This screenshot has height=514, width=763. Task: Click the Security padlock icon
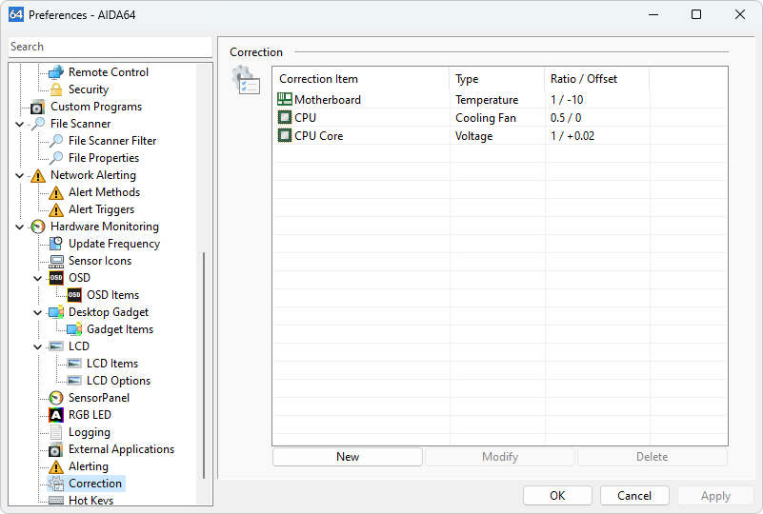pyautogui.click(x=56, y=89)
